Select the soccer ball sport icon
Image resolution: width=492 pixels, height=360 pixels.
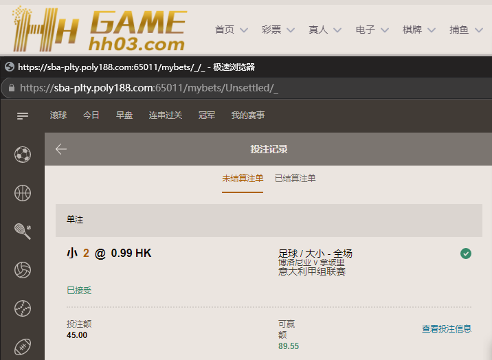(x=23, y=155)
